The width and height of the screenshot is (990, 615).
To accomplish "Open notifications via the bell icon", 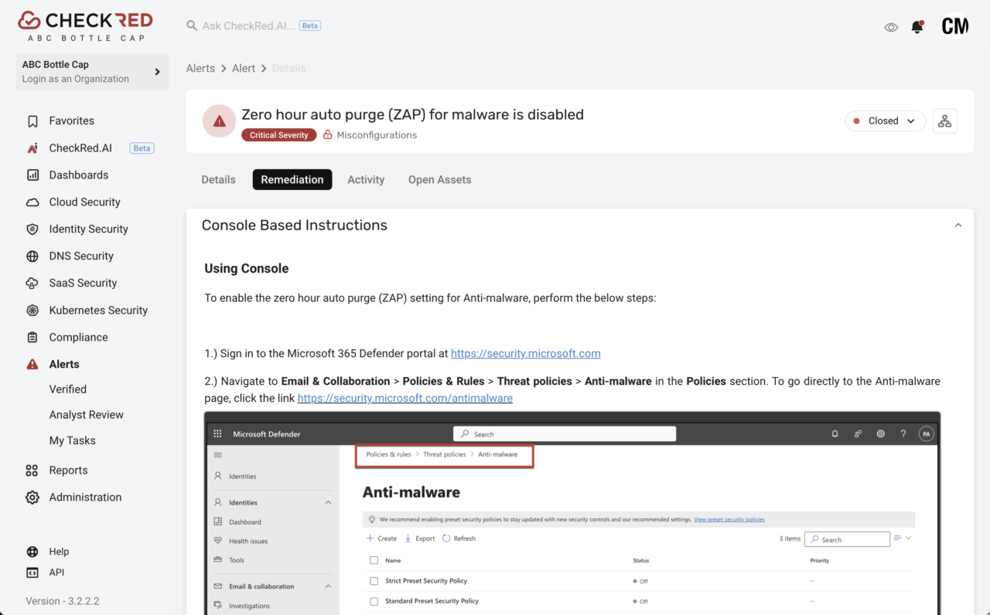I will [x=917, y=25].
